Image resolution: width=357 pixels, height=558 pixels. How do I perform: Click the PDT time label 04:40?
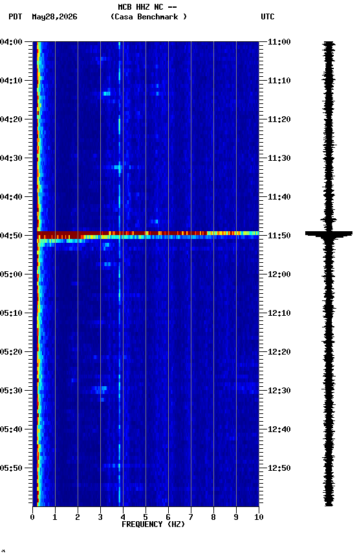[x=11, y=197]
